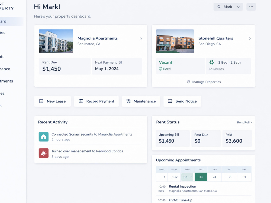Screen dimensions: 271x203
Task: Open the Rent Roll dropdown
Action: 245,122
